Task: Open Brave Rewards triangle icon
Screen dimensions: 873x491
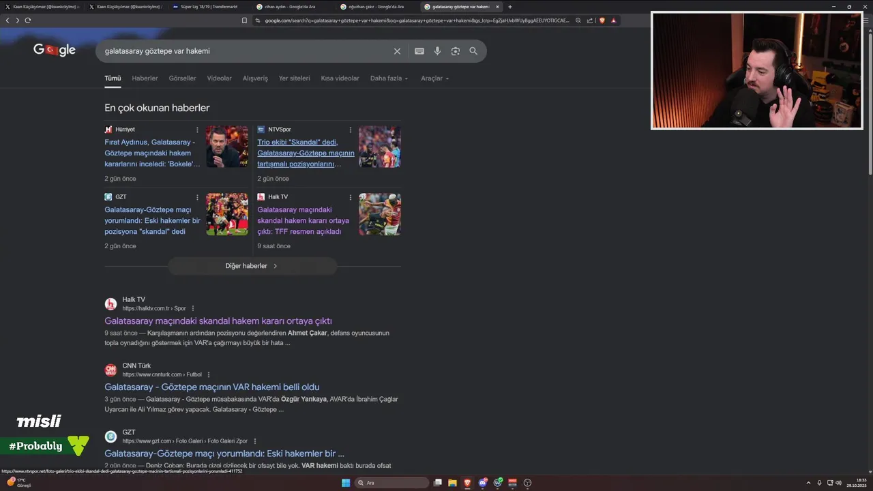Action: pos(613,20)
